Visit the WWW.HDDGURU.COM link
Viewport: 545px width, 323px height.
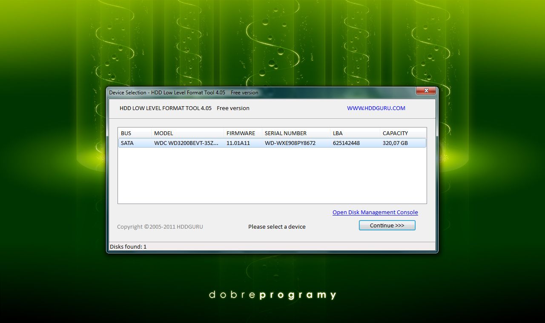pos(376,108)
